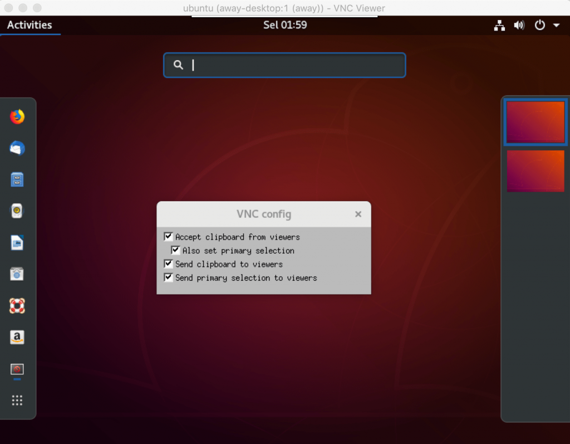Click the Activities button

pyautogui.click(x=30, y=25)
